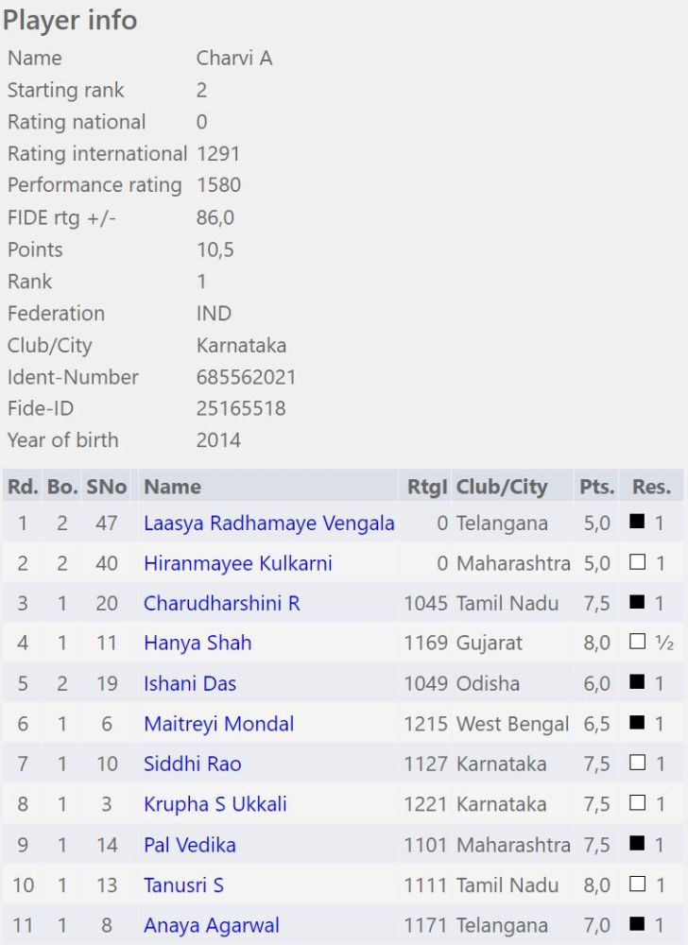Click the Pts. column header
Viewport: 688px width, 945px height.
click(596, 488)
